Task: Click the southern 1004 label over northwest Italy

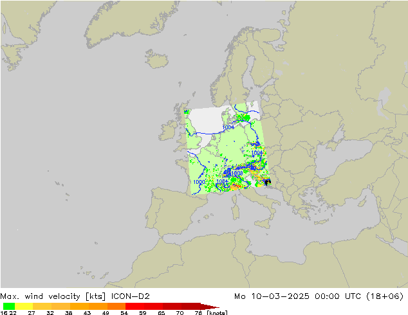Action: tap(222, 182)
